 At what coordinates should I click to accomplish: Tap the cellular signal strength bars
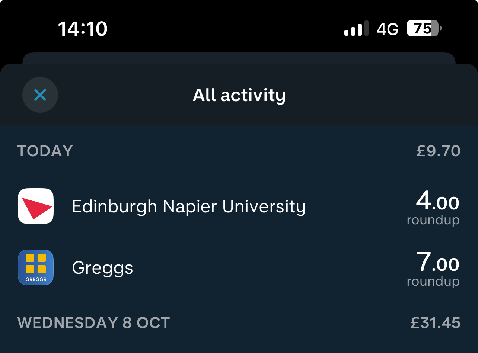(356, 29)
